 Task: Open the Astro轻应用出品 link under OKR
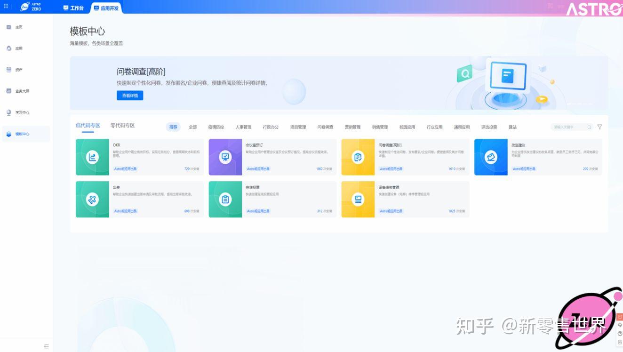[125, 169]
